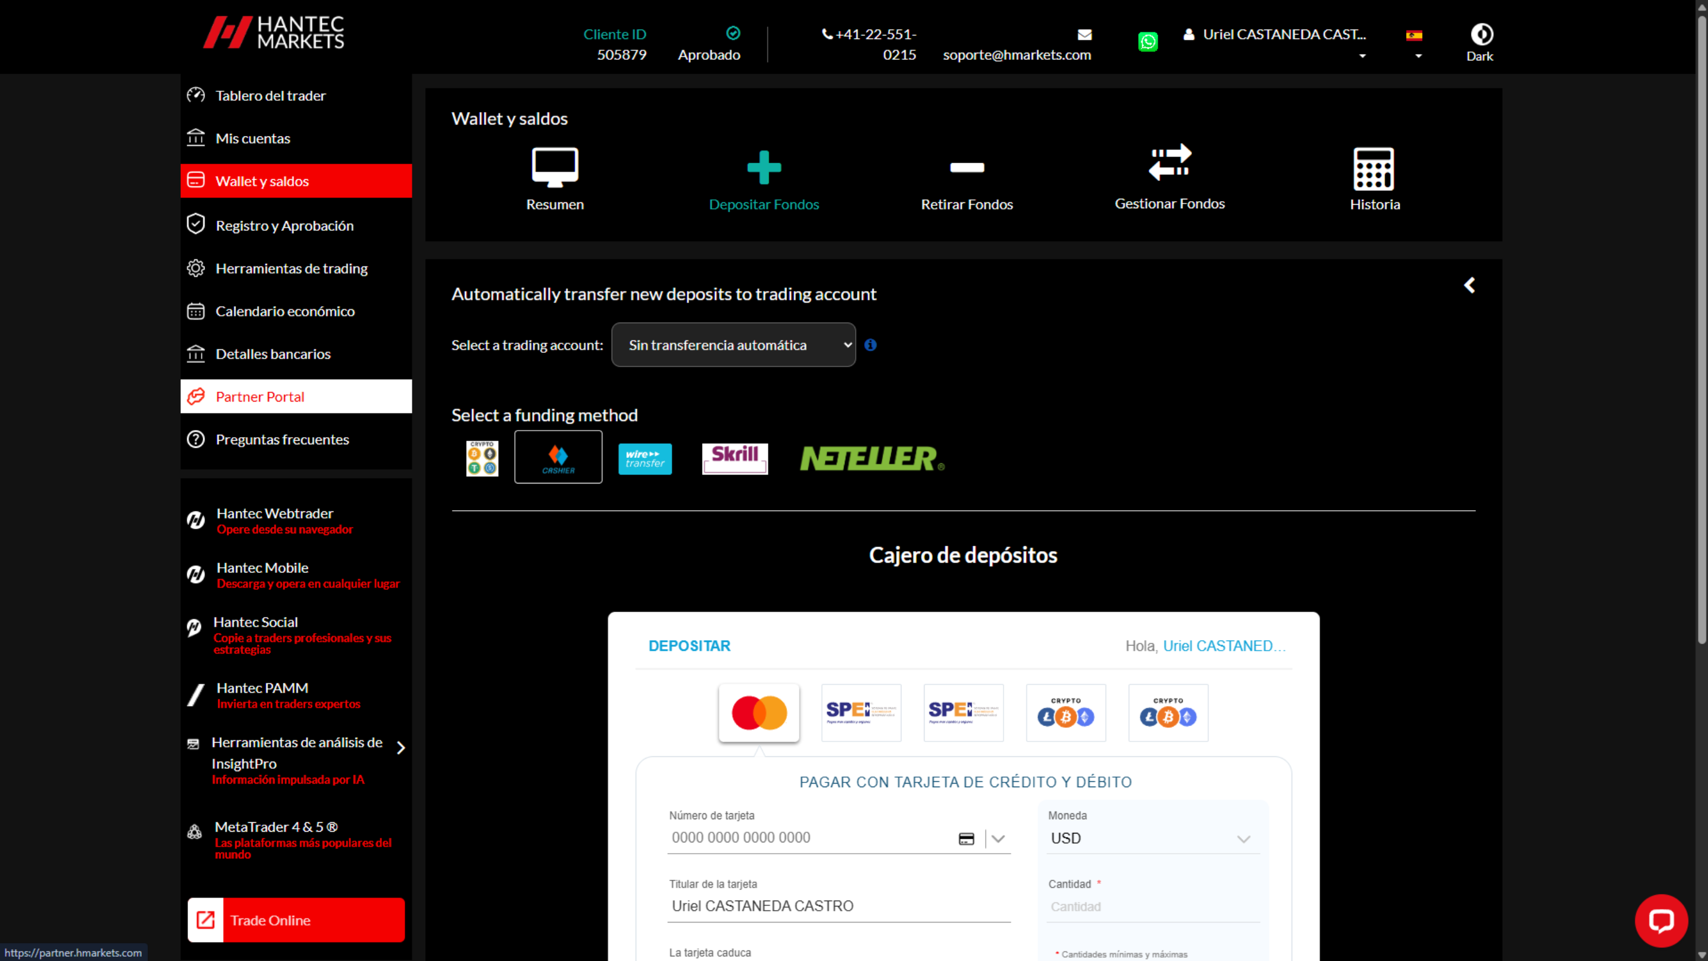Select the crypto funding method

point(482,457)
